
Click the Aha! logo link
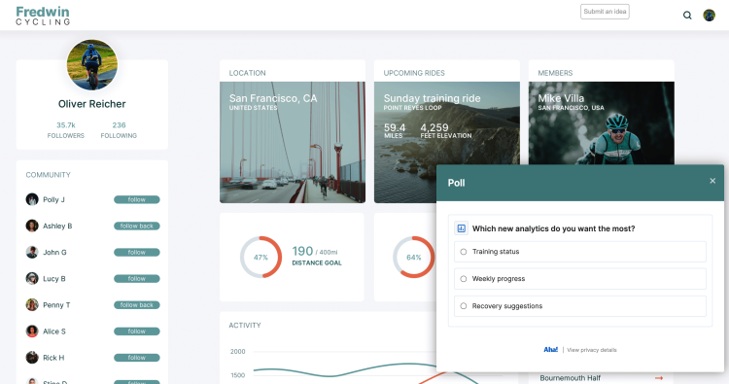tap(551, 350)
